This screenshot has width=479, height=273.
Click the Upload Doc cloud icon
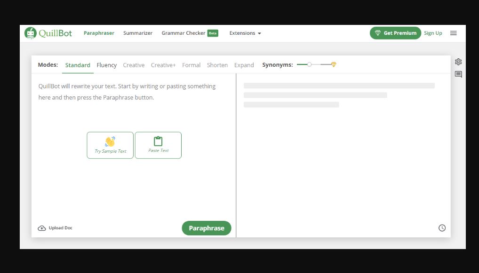point(42,228)
